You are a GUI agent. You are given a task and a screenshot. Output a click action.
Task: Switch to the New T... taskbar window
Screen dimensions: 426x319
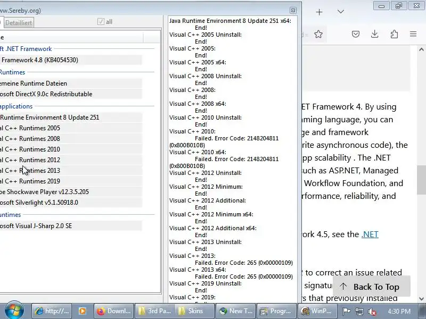click(236, 311)
